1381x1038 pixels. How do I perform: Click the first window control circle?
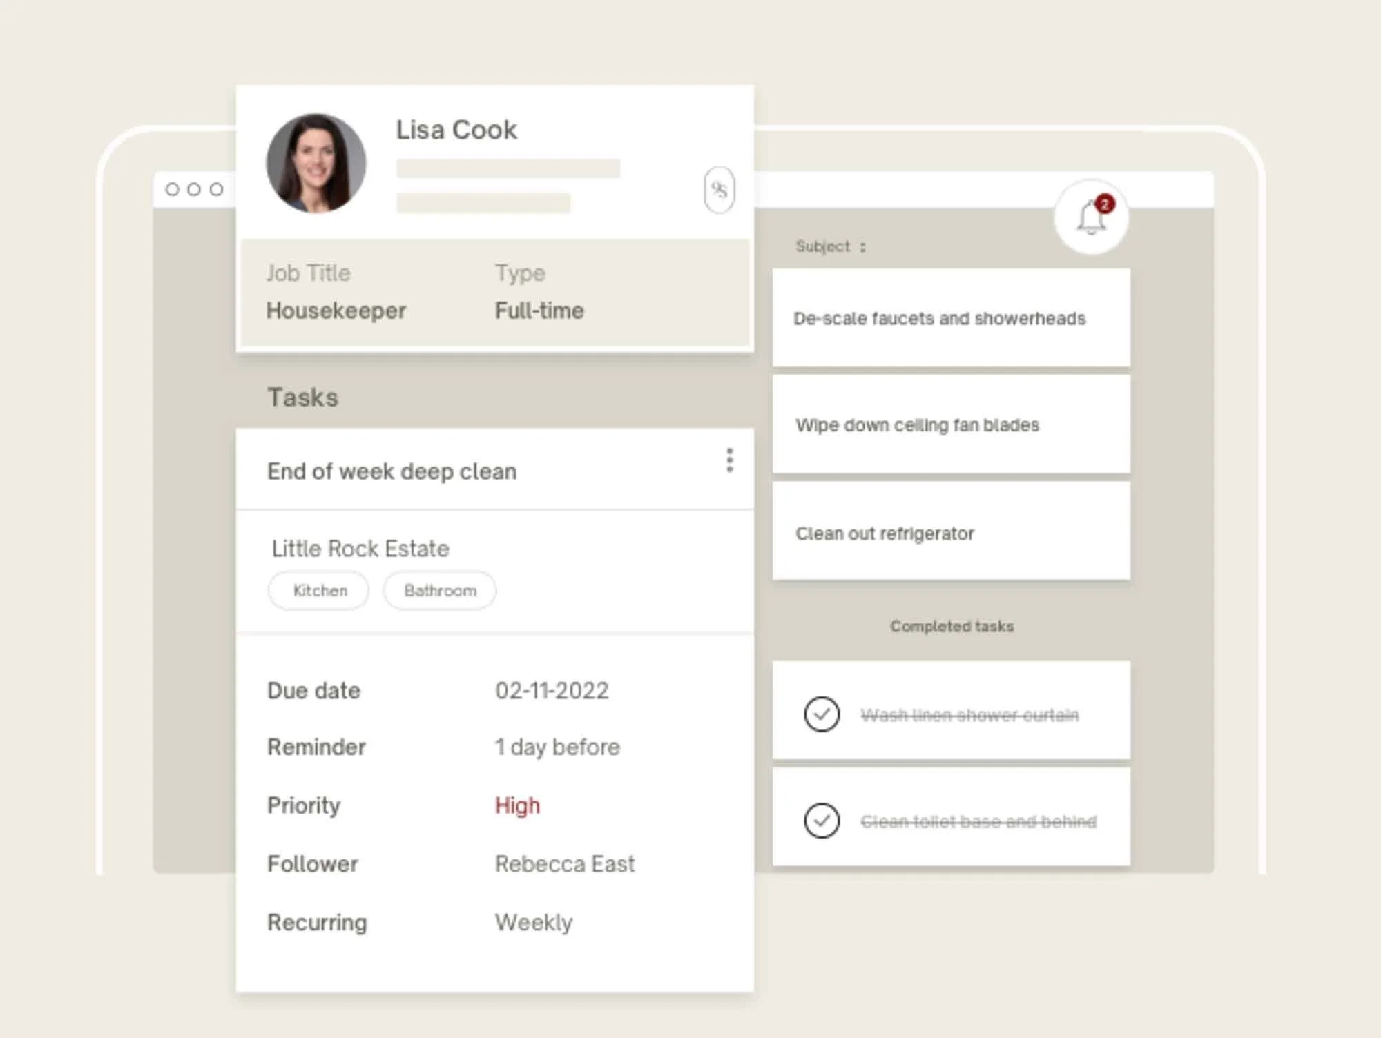coord(173,189)
